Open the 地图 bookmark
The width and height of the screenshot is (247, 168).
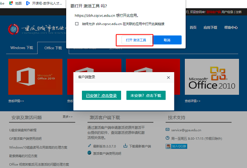coord(16,3)
